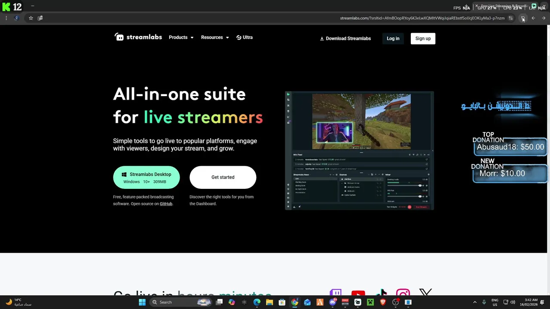Click the icon right of bookmark star

pyautogui.click(x=40, y=18)
